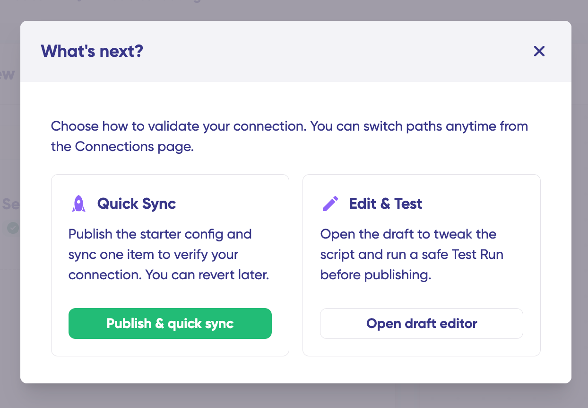Open the draft editor

pyautogui.click(x=422, y=324)
